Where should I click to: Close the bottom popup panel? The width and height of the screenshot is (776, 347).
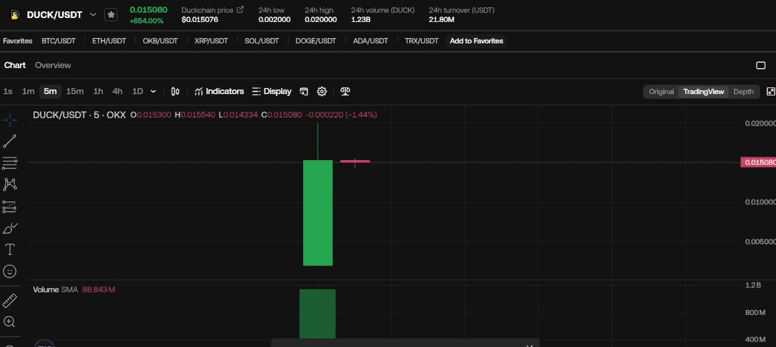[530, 346]
